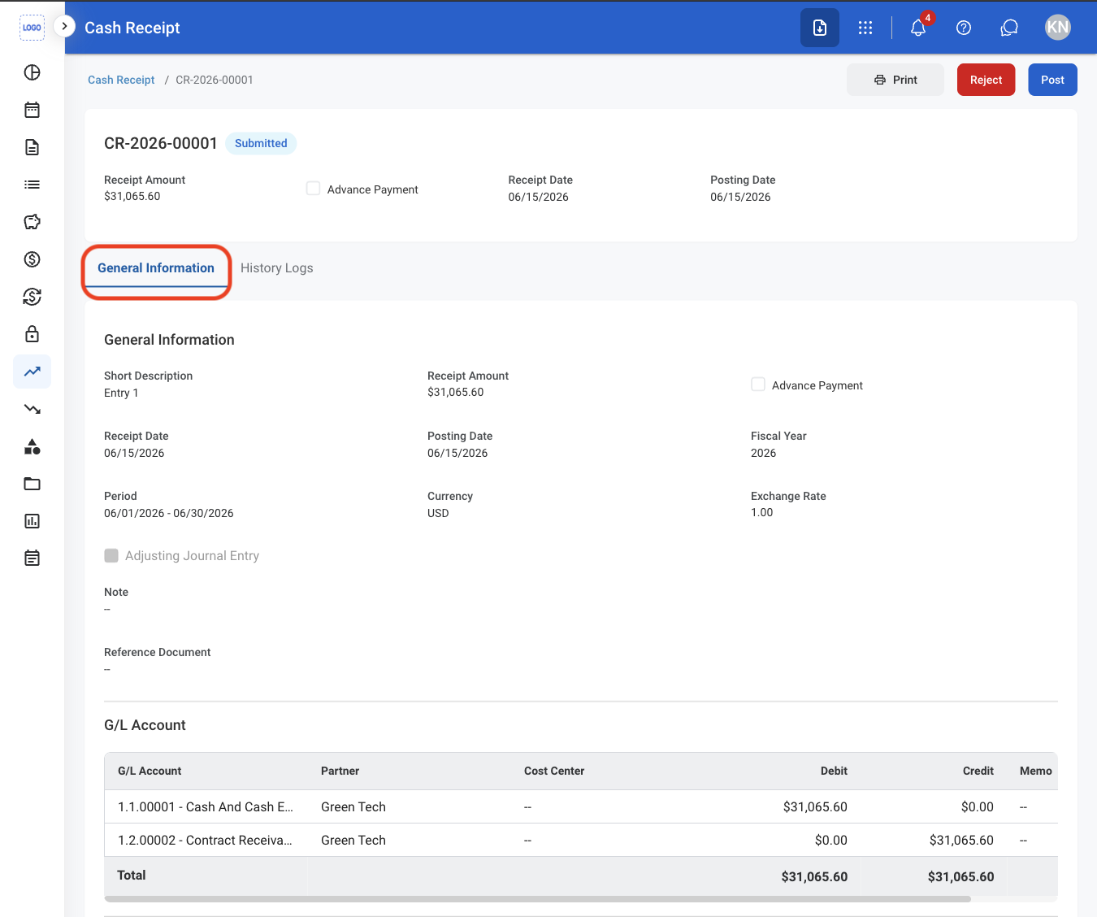Click the Credit column header

978,771
